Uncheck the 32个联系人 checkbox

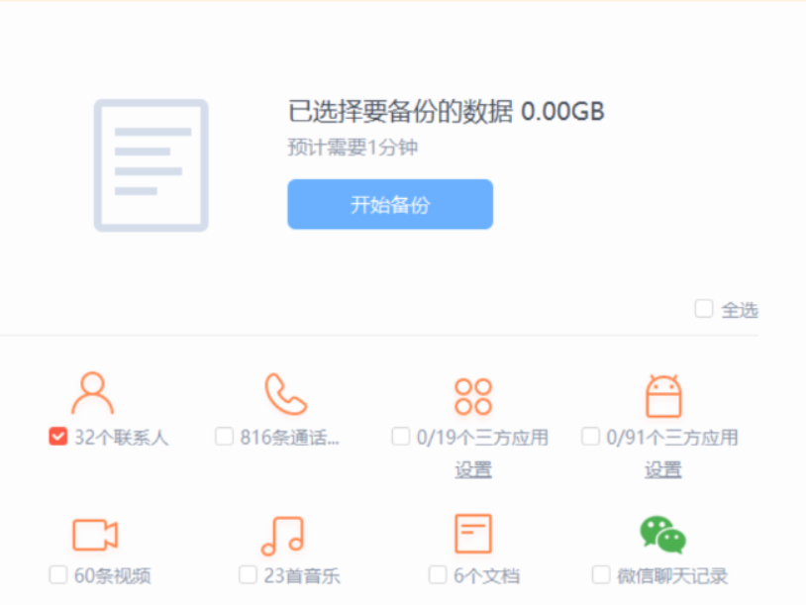click(x=57, y=437)
